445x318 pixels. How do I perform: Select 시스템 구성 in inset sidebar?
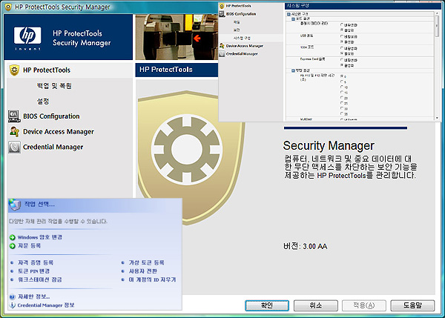point(242,38)
